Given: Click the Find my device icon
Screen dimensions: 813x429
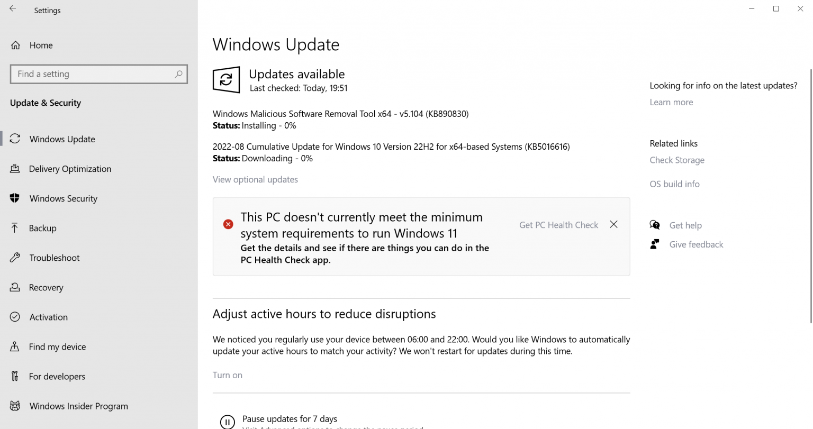Looking at the screenshot, I should pos(16,346).
